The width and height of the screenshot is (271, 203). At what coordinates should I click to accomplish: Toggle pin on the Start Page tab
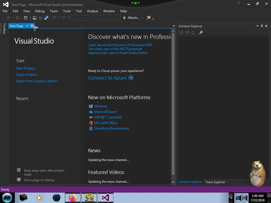coord(27,26)
